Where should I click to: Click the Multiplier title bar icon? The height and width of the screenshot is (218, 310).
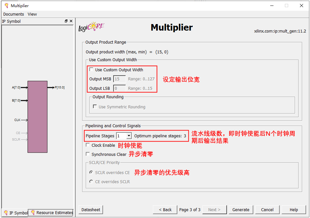6,6
